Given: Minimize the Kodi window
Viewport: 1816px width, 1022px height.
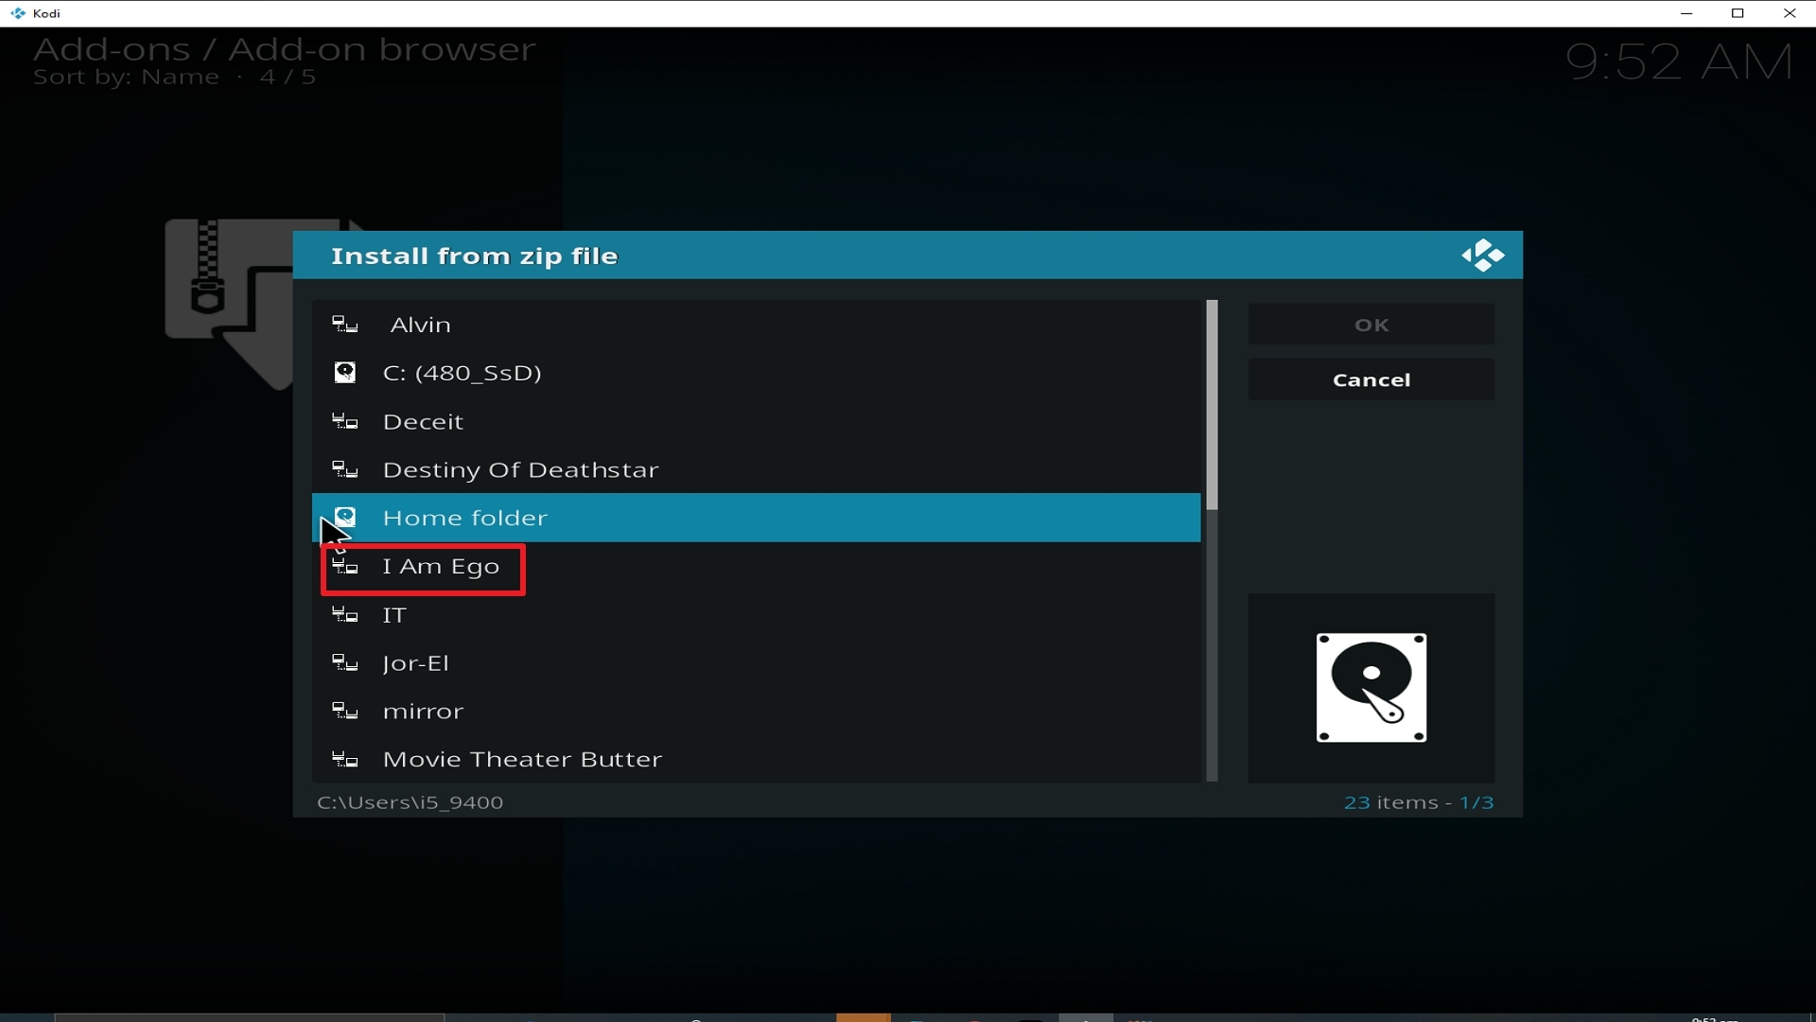Looking at the screenshot, I should tap(1686, 13).
